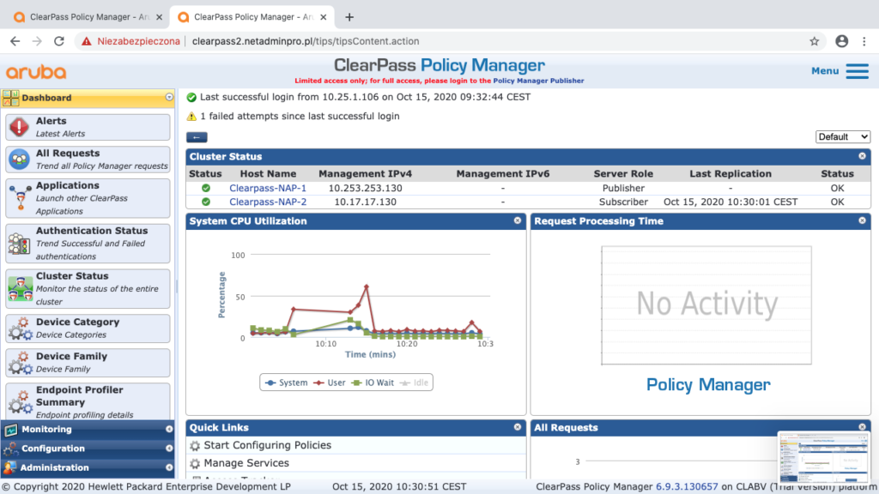
Task: Open the browser three-dot menu
Action: 864,41
